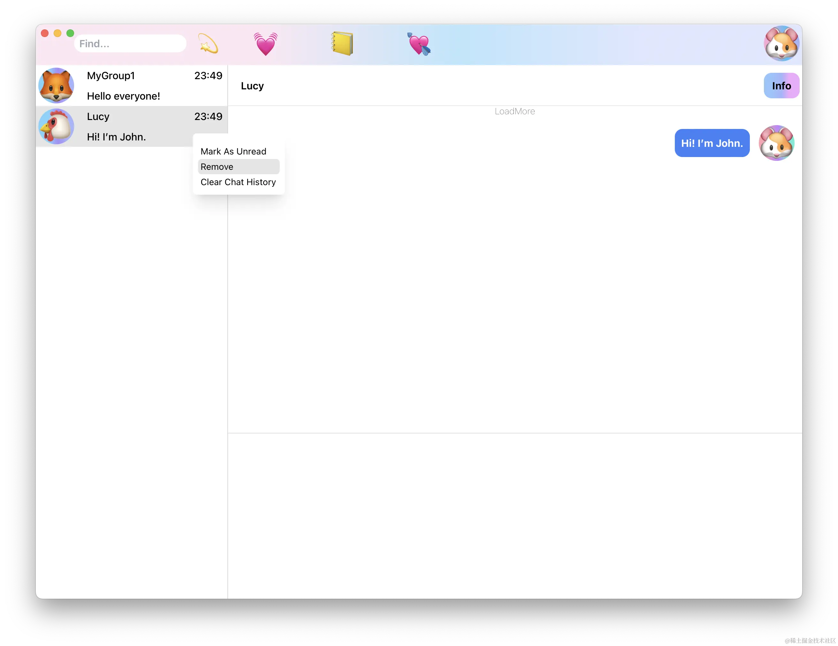The width and height of the screenshot is (838, 646).
Task: Click the heart with arrow icon
Action: pyautogui.click(x=419, y=44)
